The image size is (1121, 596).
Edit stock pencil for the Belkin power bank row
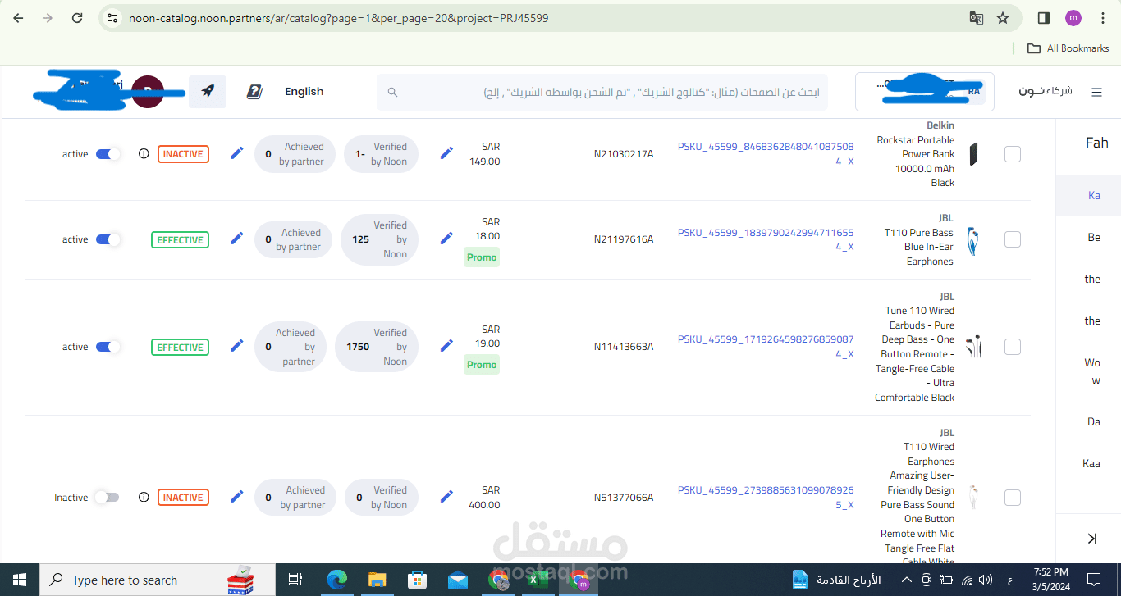coord(236,153)
